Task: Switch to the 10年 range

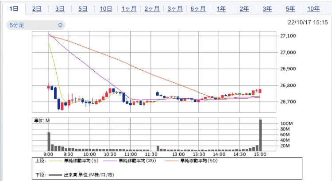Action: (313, 9)
